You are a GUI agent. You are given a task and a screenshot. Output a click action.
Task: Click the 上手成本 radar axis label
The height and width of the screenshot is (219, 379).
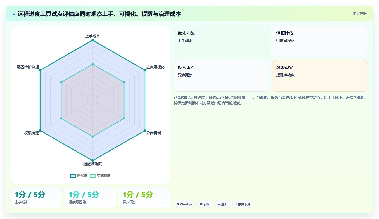tap(92, 36)
